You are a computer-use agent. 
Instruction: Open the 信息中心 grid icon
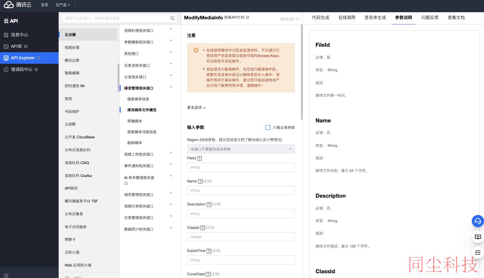[6, 35]
